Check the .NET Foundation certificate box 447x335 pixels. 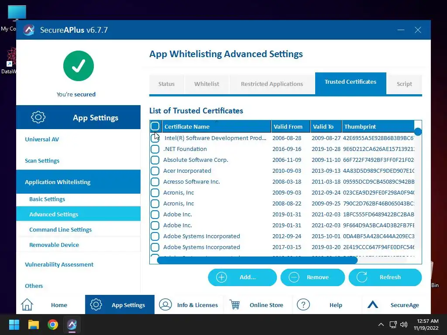(x=155, y=149)
